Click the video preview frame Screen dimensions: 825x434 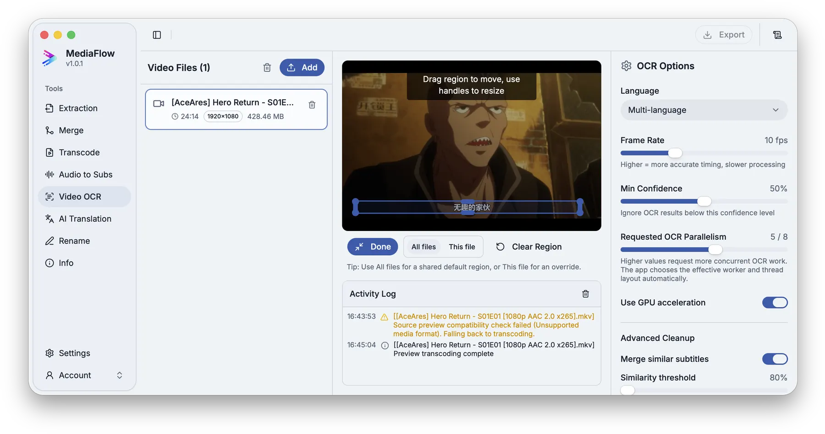point(472,145)
